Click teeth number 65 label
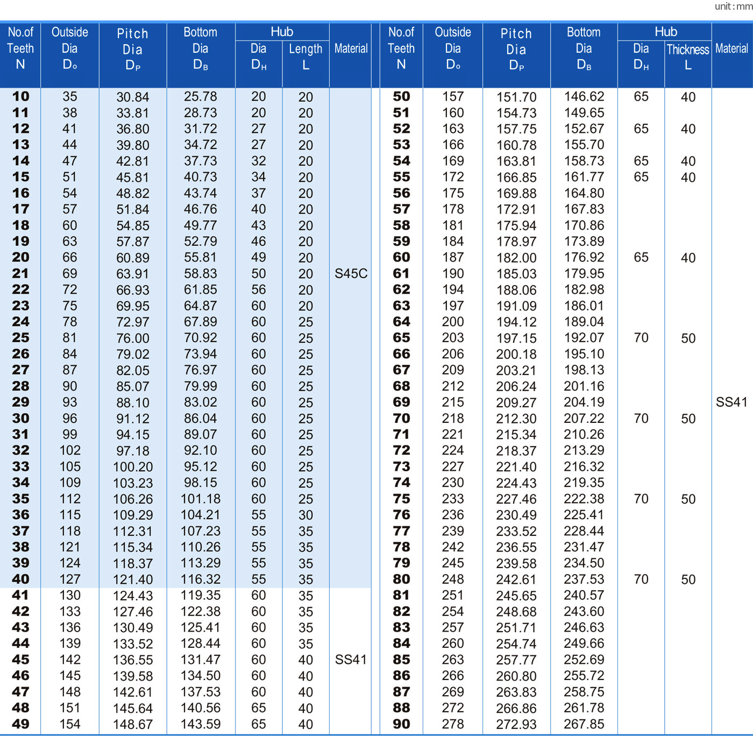The image size is (753, 736). point(401,338)
